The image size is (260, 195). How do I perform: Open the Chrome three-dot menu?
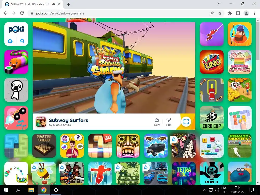[x=254, y=13]
